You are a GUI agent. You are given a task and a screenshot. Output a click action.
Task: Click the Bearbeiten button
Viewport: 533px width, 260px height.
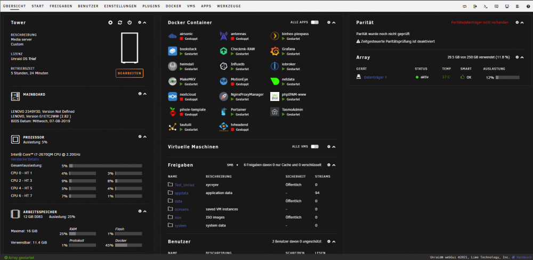point(129,73)
